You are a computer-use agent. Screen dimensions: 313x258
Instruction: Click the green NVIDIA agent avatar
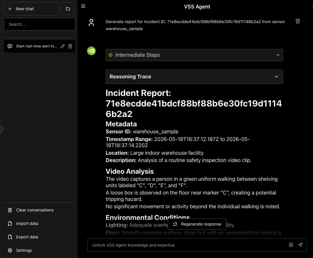click(91, 51)
